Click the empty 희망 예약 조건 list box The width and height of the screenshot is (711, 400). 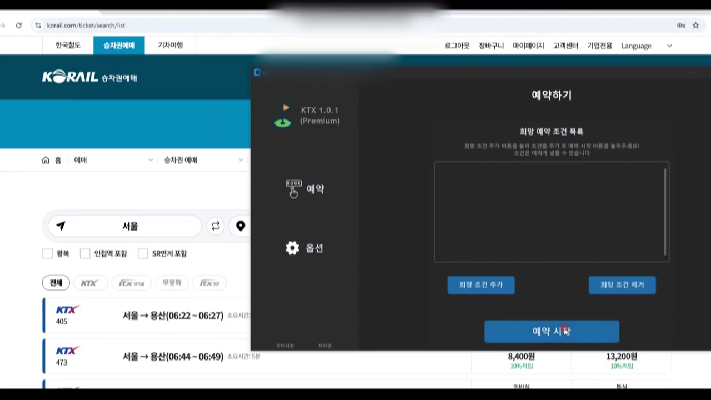coord(552,212)
